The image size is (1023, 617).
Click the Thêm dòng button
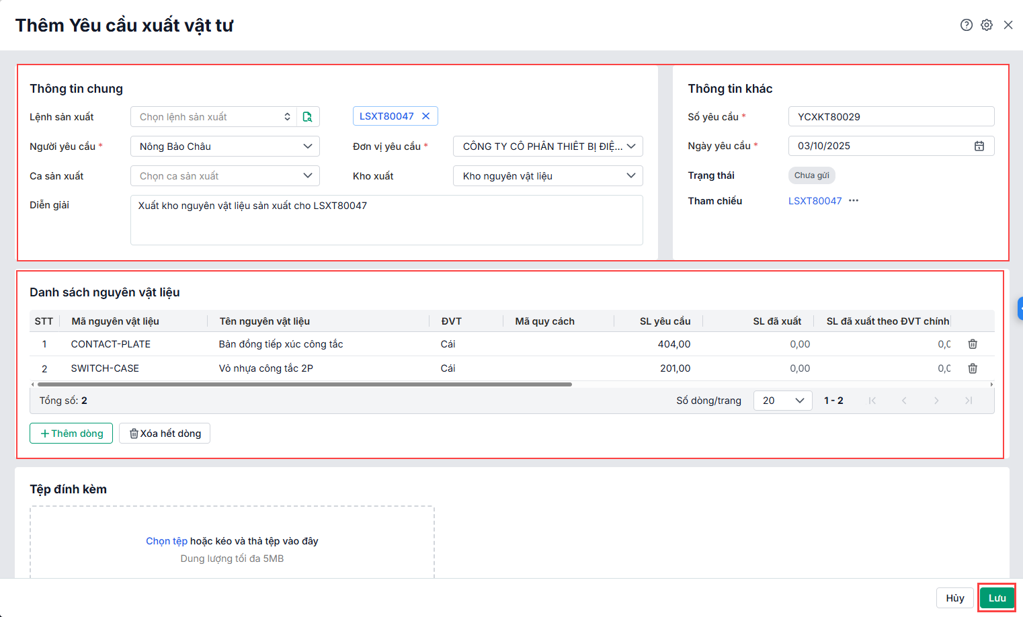click(71, 434)
